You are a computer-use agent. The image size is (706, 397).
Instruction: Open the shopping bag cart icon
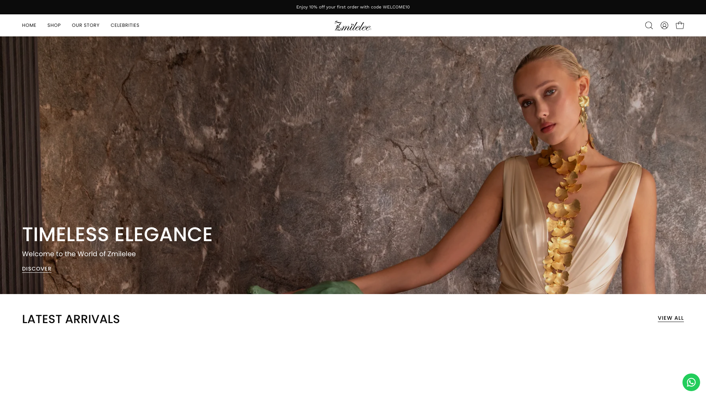(x=680, y=25)
